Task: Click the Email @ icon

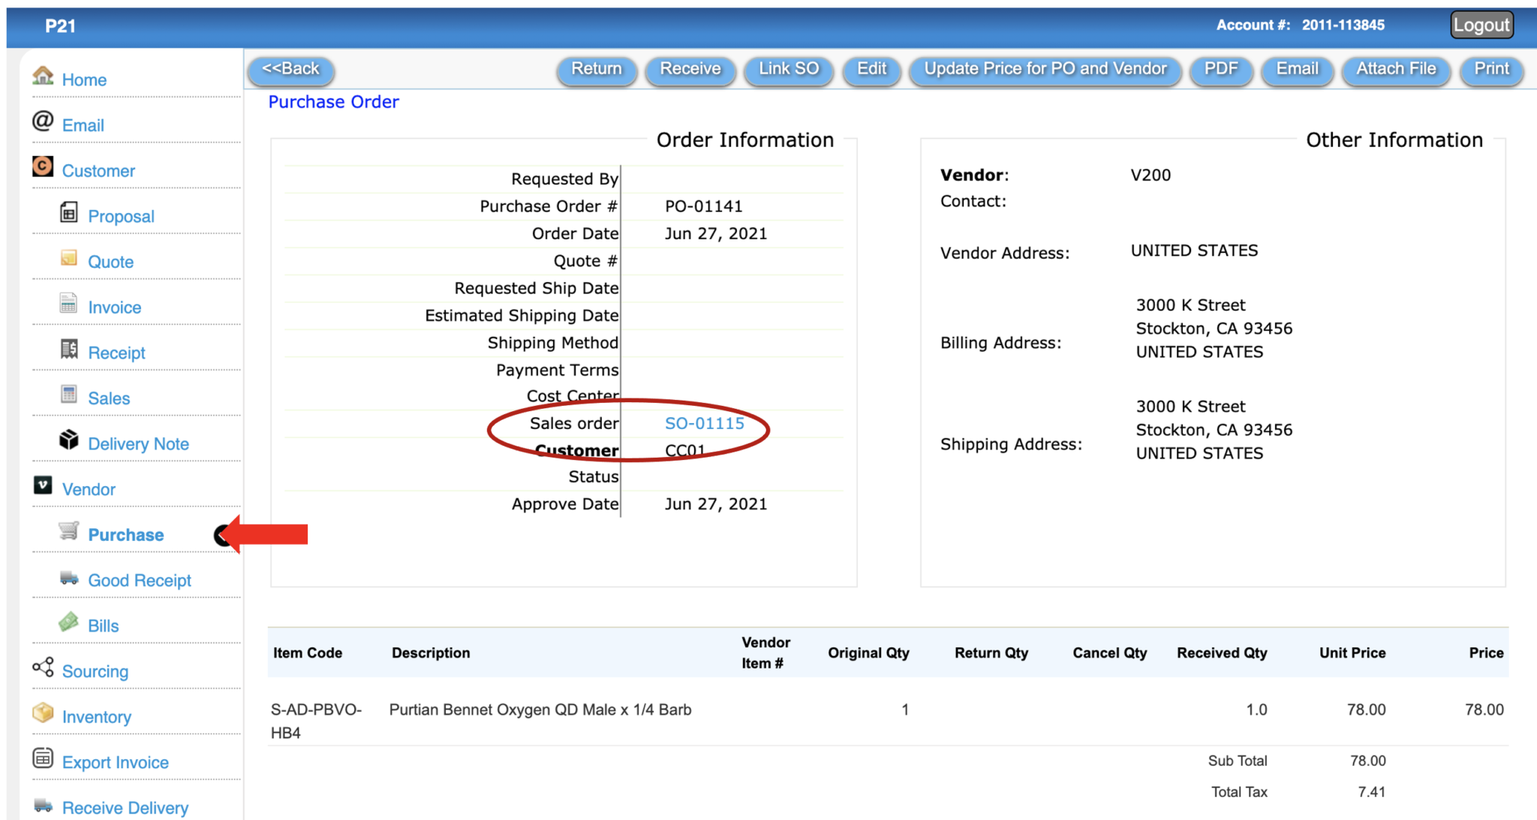Action: click(x=43, y=121)
